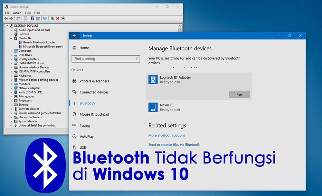Click the Disable device down-arrow icon
Image resolution: width=322 pixels, height=196 pixels.
coord(63,18)
